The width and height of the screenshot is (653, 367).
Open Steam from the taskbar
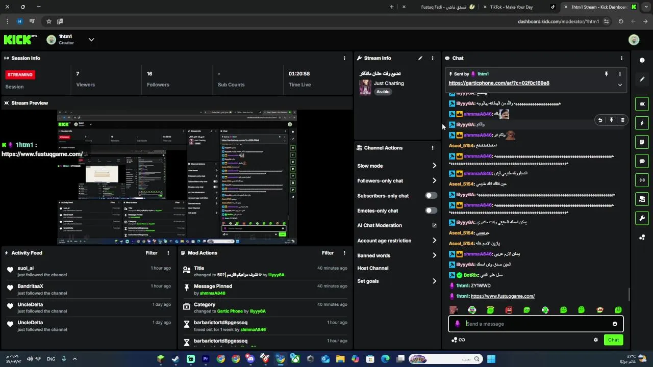[175, 359]
